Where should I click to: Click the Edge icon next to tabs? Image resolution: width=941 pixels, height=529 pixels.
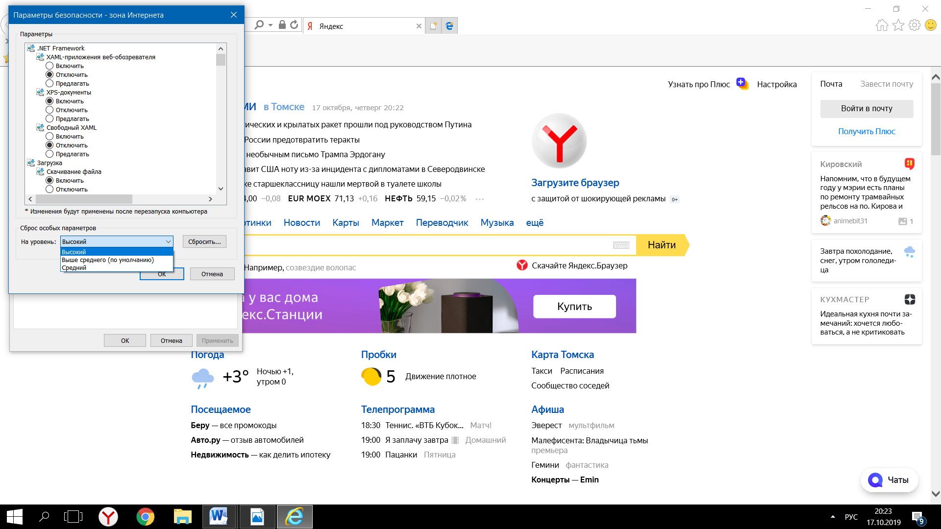tap(449, 26)
